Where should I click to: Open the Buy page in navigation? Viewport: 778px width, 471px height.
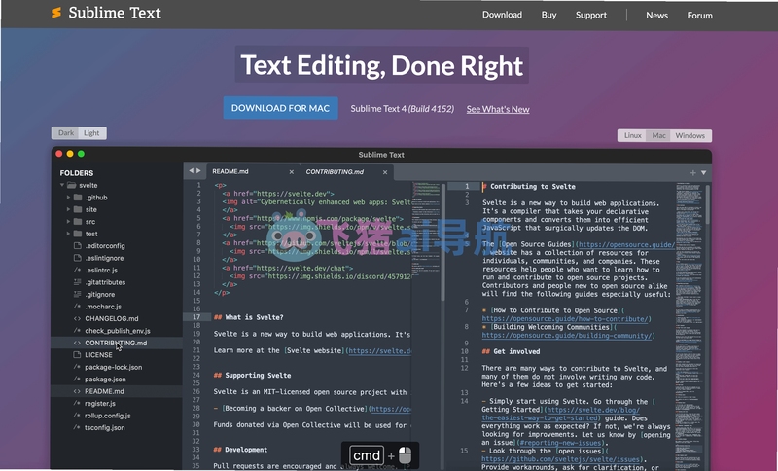point(548,15)
